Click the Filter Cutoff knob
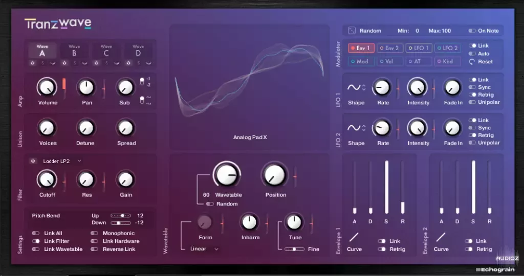Screen dimensions: 524x276 pos(47,179)
